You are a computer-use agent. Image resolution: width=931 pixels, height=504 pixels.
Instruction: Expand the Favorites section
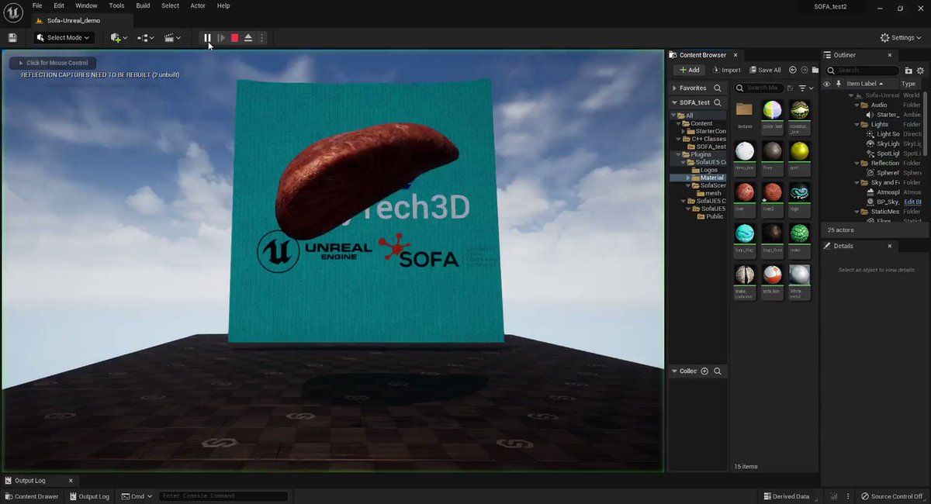click(x=674, y=88)
